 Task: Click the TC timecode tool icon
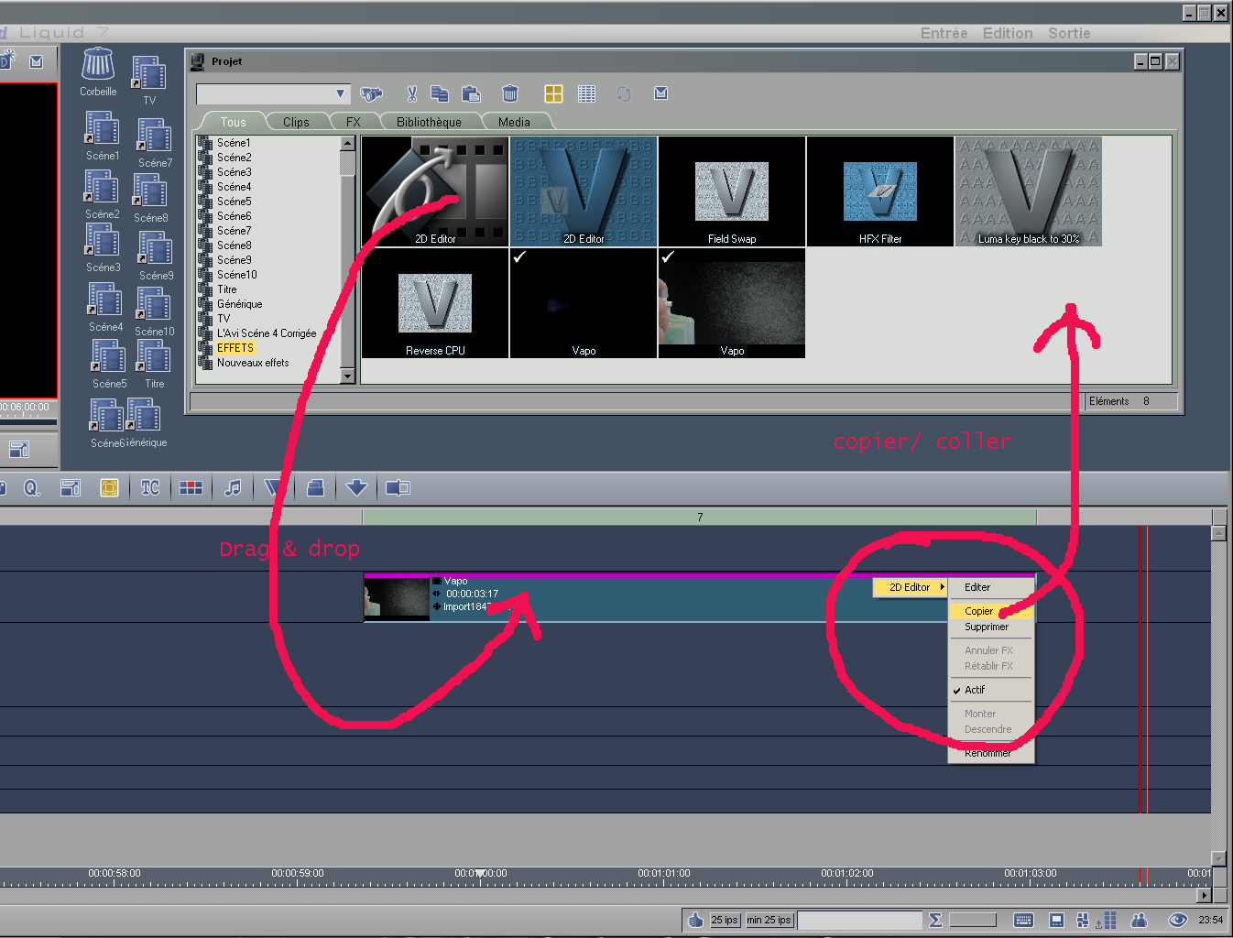tap(150, 488)
